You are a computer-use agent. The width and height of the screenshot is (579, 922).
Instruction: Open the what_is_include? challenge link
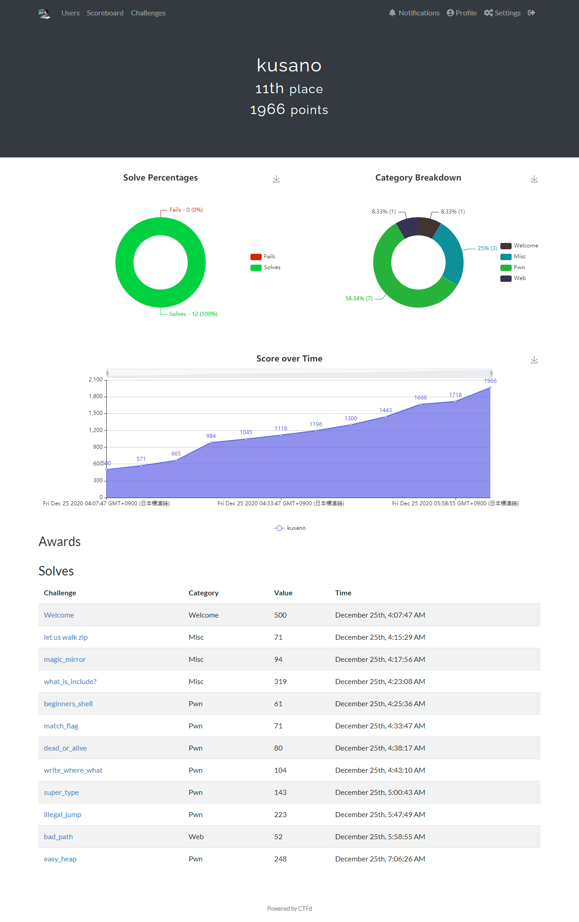70,681
